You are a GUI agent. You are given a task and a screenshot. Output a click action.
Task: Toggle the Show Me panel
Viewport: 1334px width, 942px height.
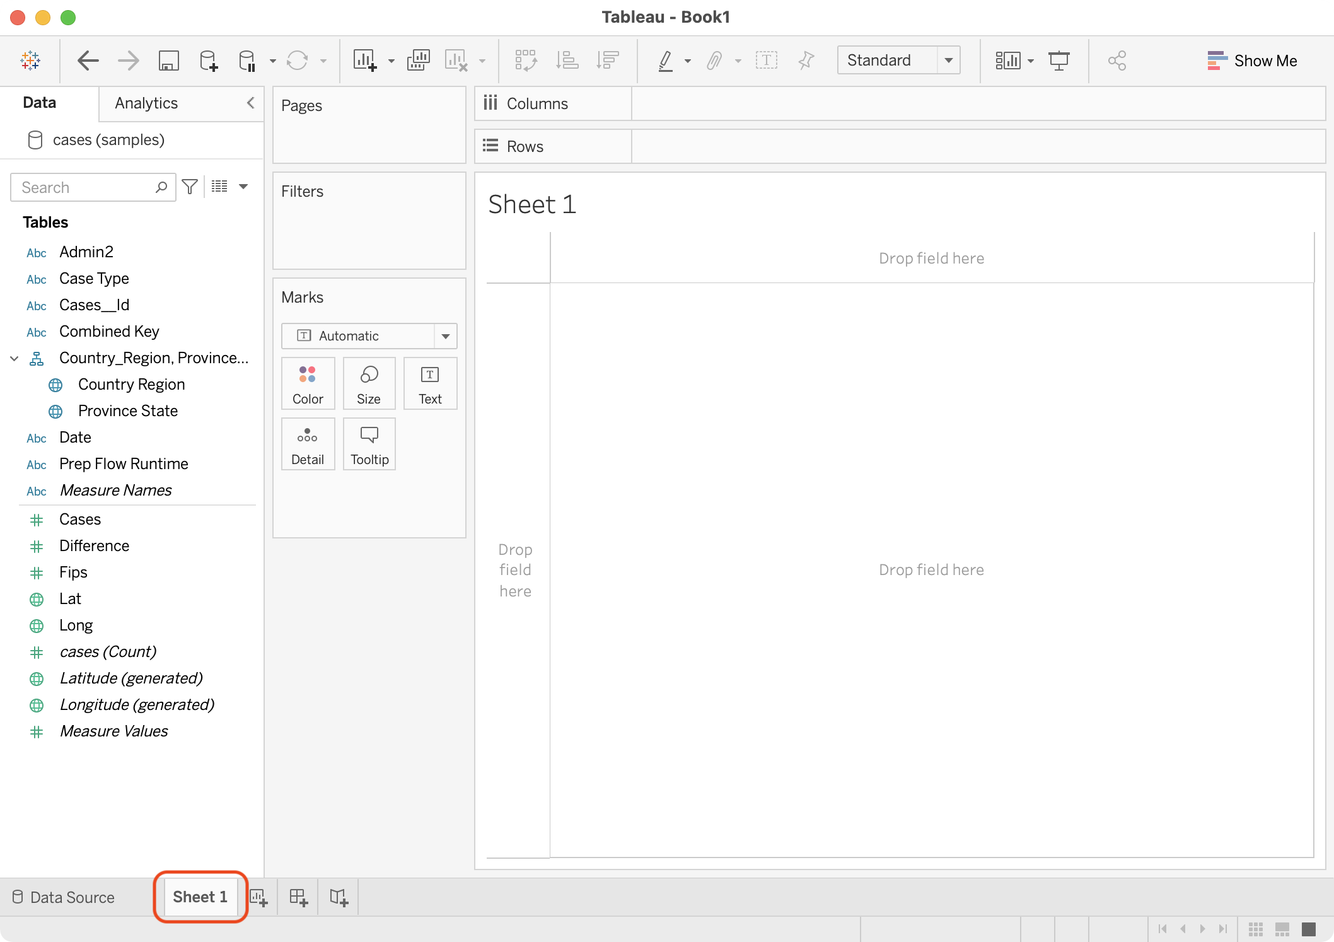coord(1252,61)
